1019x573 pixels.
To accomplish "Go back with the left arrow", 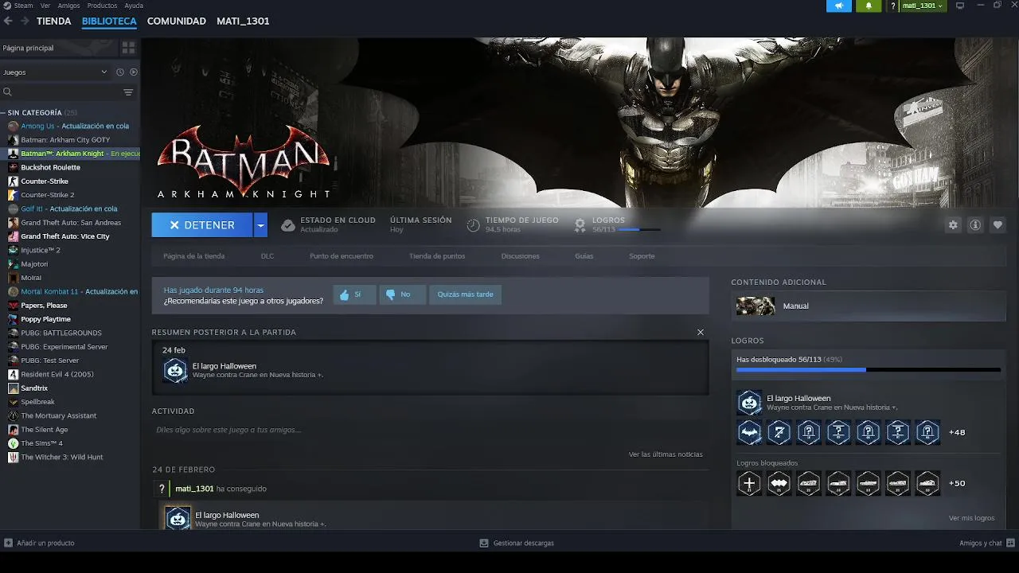I will pos(9,21).
